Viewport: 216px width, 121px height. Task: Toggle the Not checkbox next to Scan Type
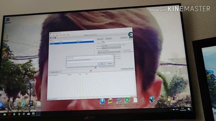pos(122,45)
